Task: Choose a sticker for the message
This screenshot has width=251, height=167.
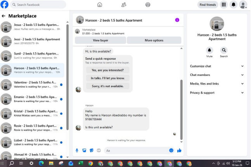Action: click(92, 150)
